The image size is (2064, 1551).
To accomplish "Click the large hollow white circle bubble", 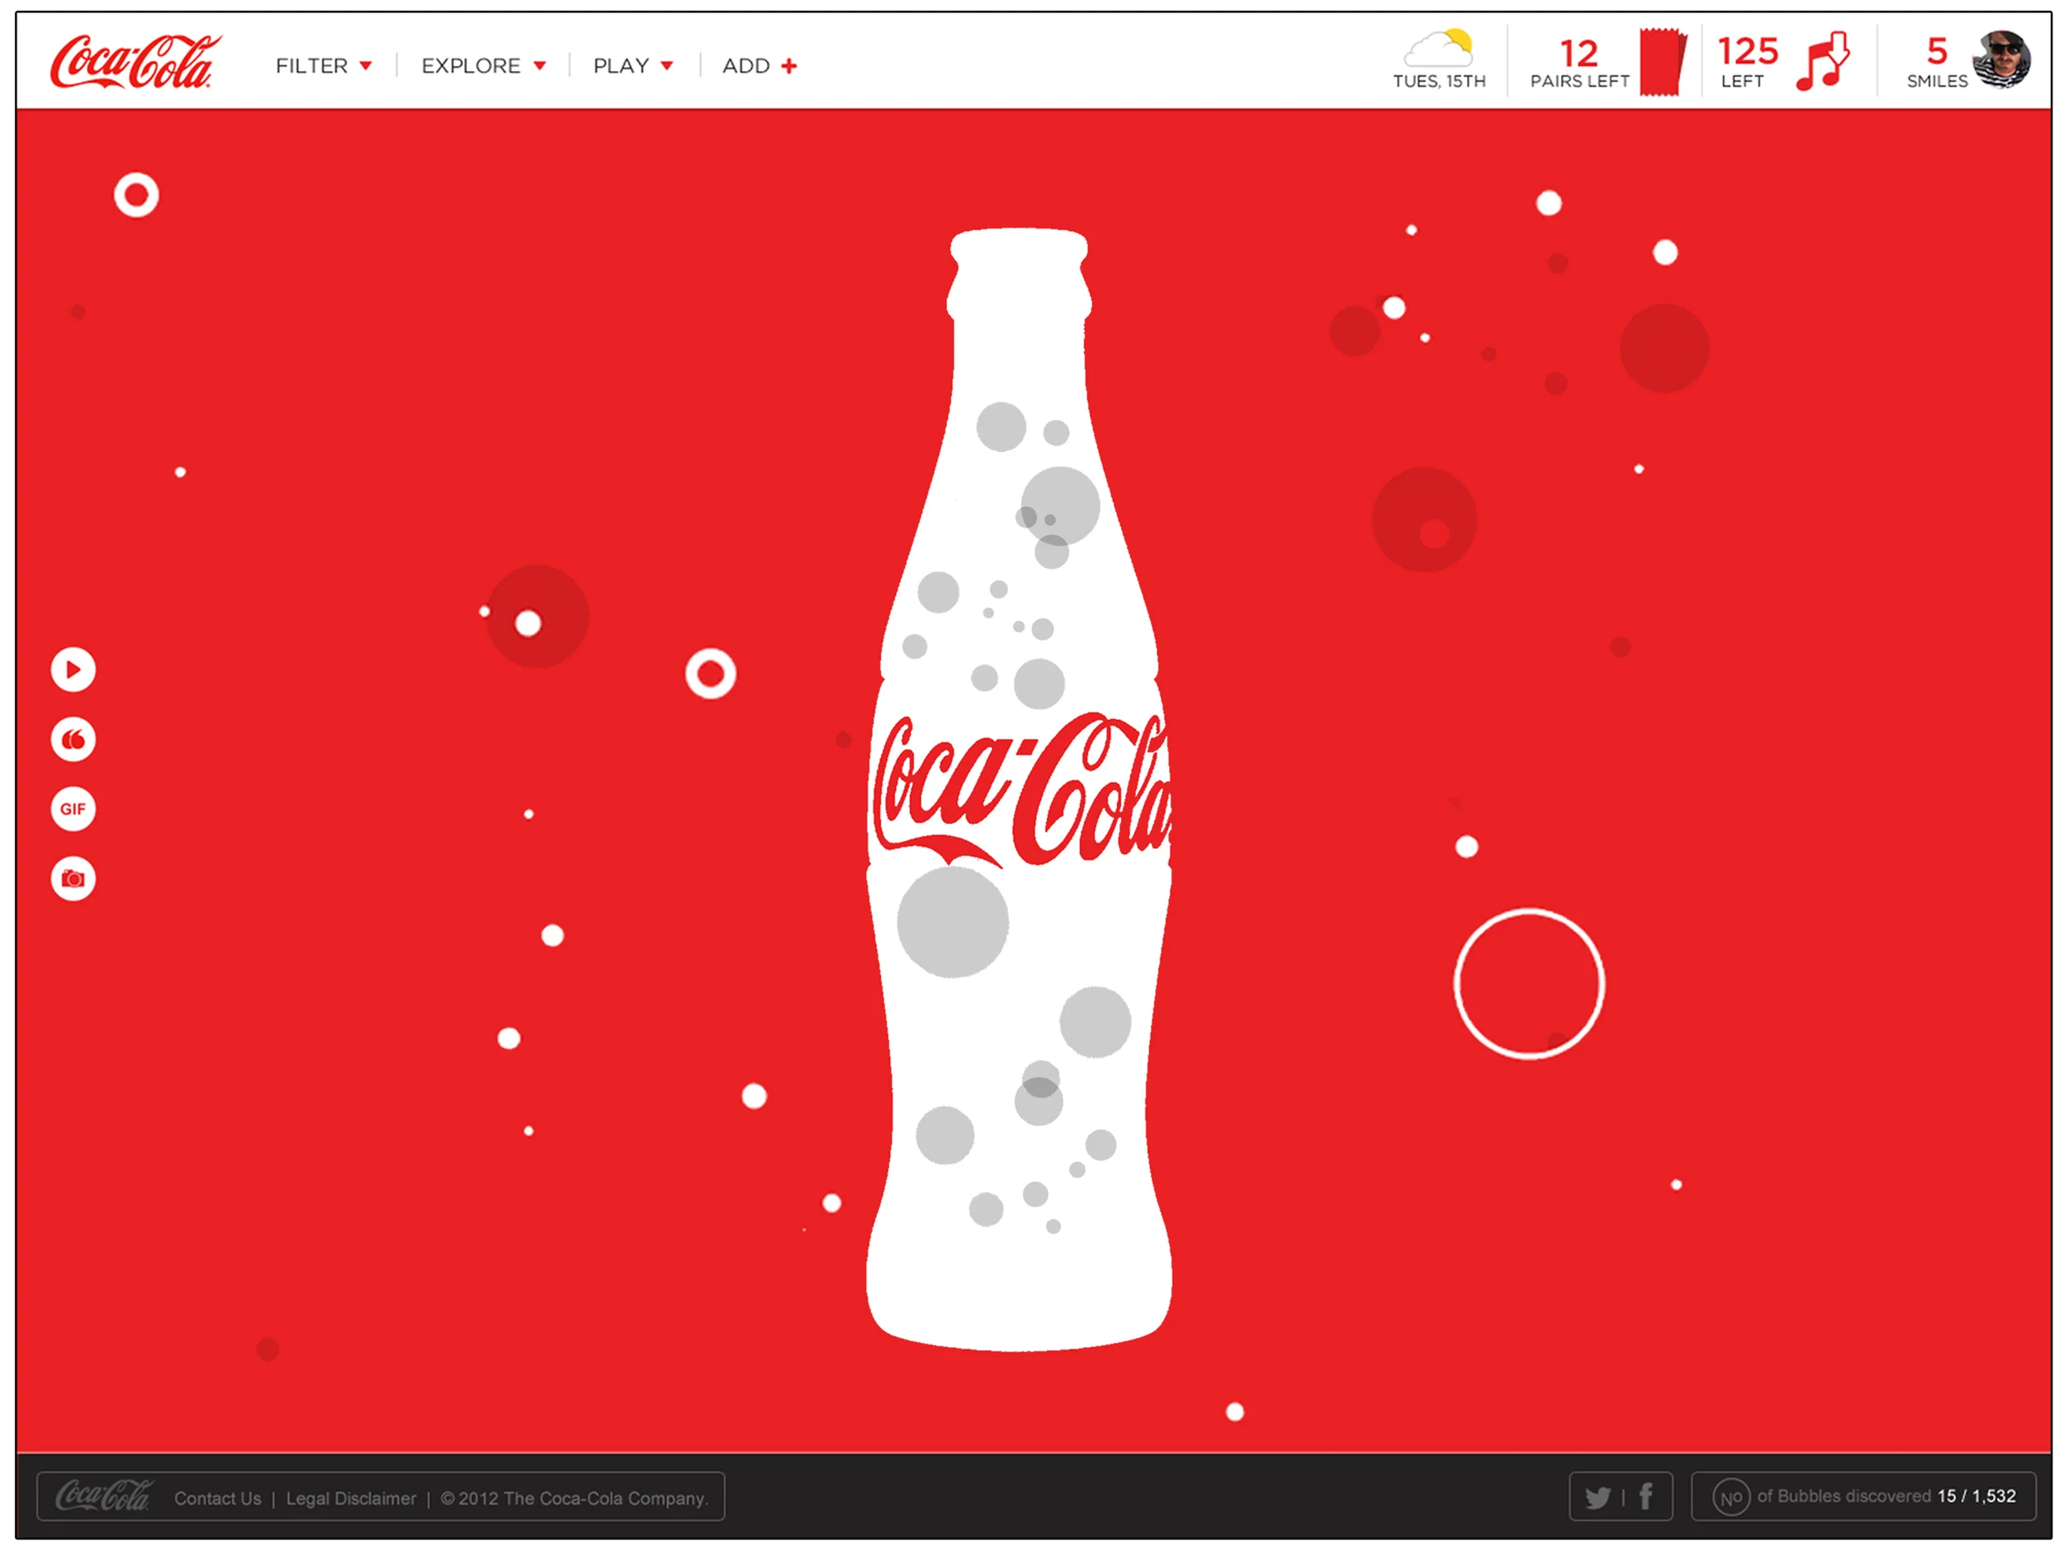I will [1528, 985].
